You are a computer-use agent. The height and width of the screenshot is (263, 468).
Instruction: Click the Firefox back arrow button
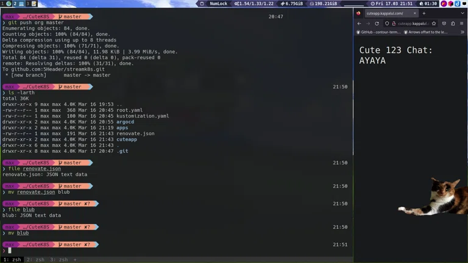click(359, 23)
